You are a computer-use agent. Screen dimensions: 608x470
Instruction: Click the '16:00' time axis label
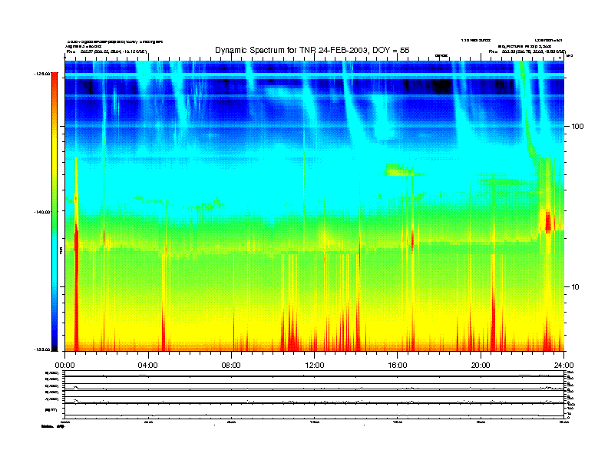398,366
